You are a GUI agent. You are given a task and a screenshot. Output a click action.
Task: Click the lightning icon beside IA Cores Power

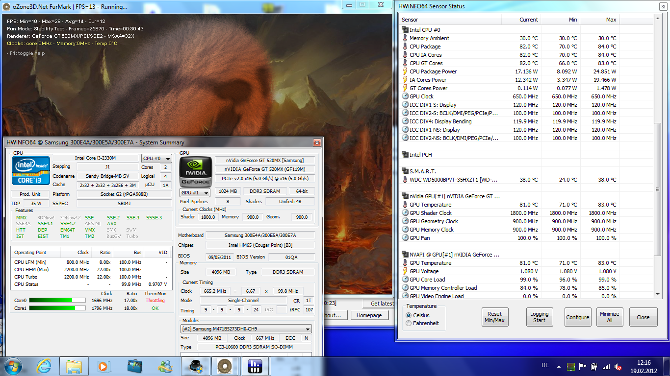(x=405, y=80)
